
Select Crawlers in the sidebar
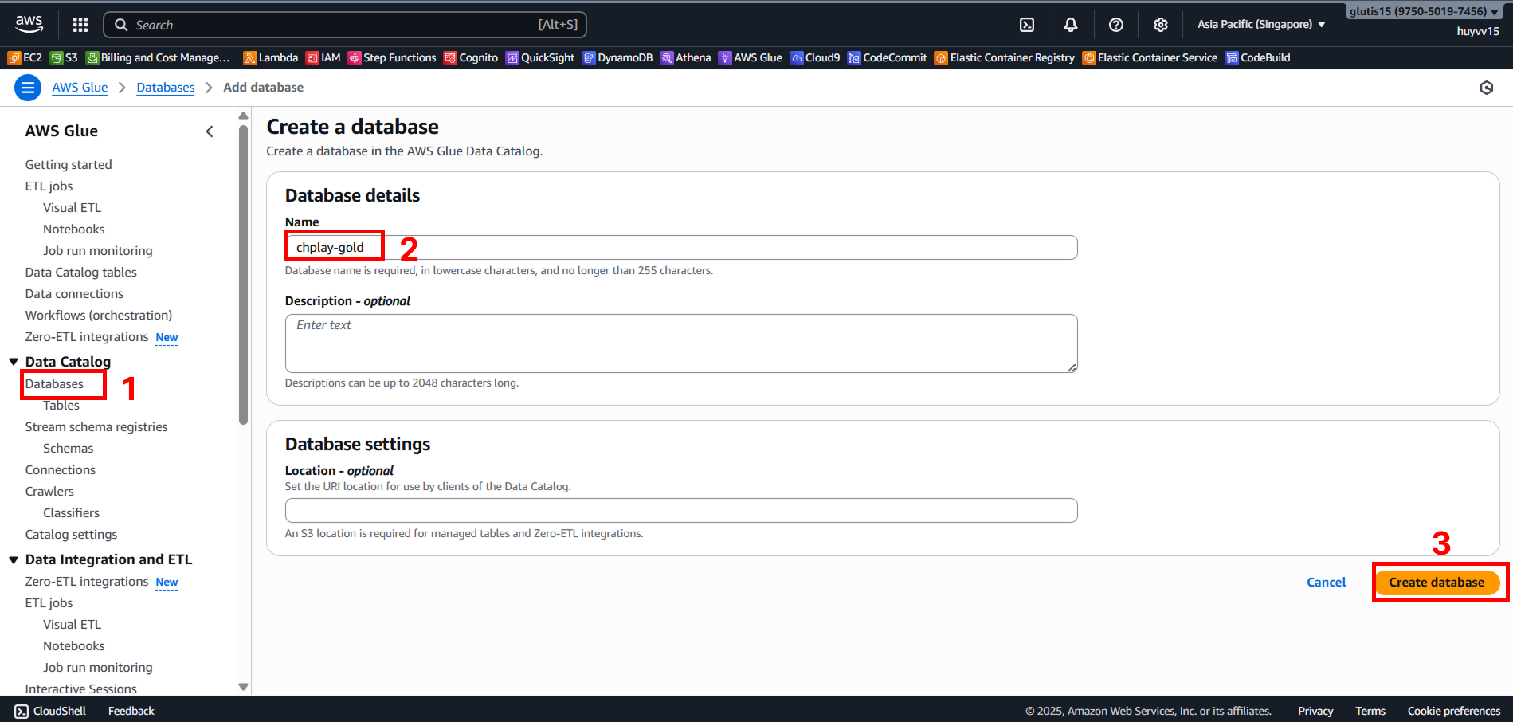[49, 492]
